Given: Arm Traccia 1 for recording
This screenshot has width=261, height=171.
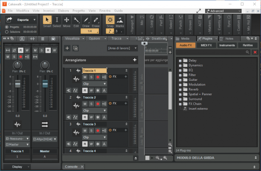Looking at the screenshot, I should point(98,77).
